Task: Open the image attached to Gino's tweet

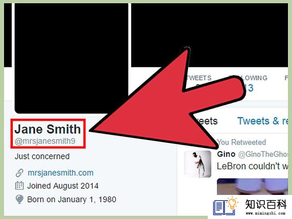Action: tap(253, 187)
